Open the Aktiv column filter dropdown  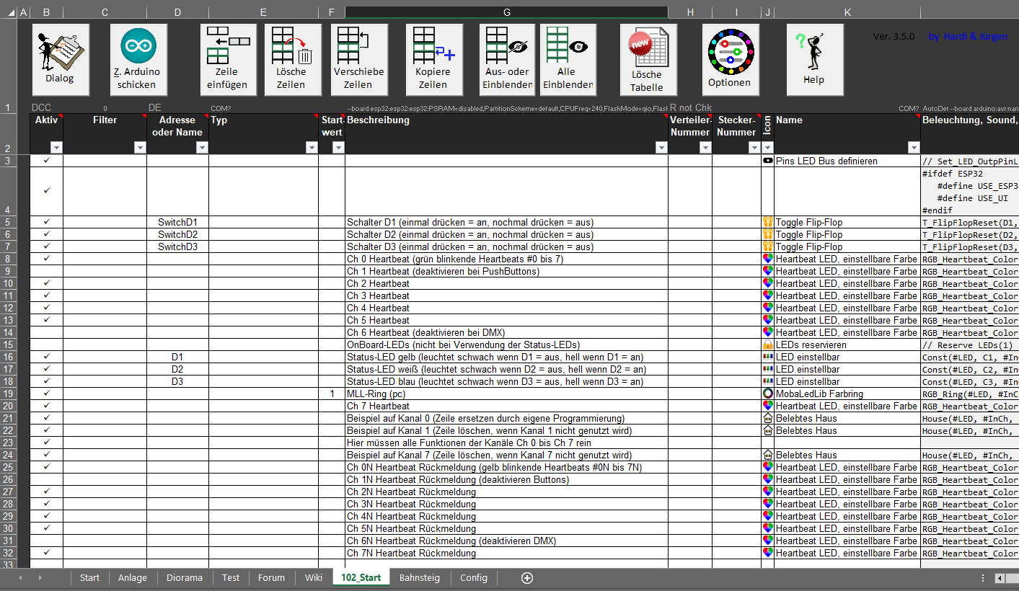pyautogui.click(x=57, y=148)
